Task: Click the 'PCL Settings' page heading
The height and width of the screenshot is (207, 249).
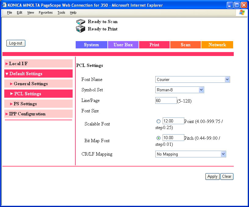Action: tap(90, 65)
